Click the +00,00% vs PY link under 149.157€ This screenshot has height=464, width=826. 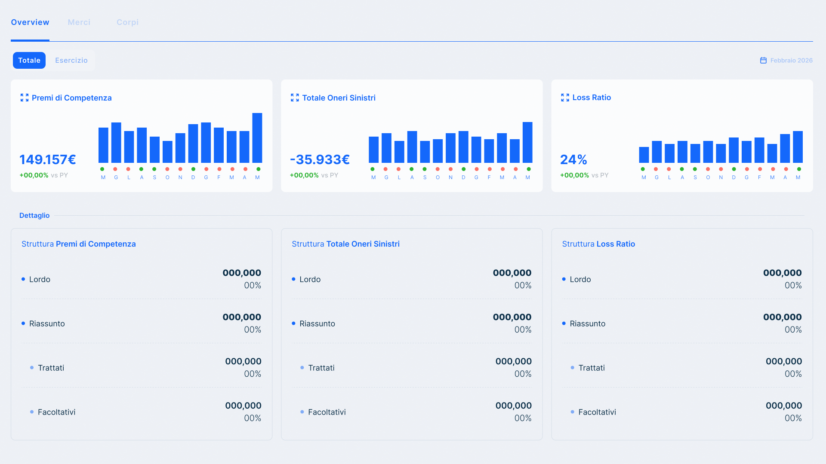43,175
